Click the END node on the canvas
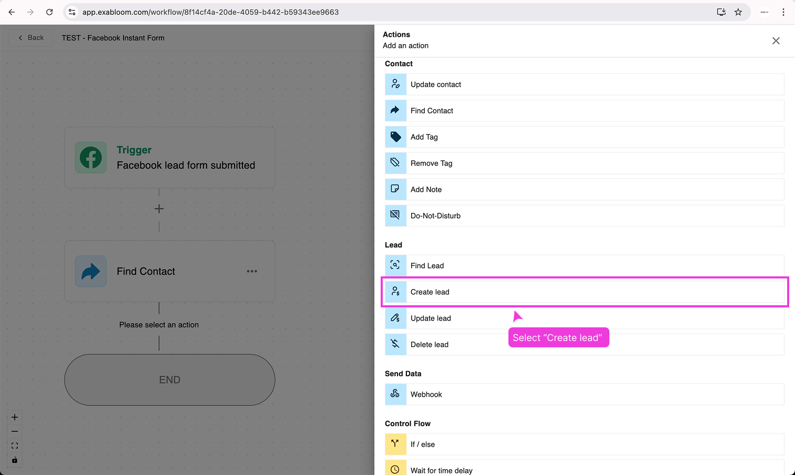 pyautogui.click(x=169, y=379)
